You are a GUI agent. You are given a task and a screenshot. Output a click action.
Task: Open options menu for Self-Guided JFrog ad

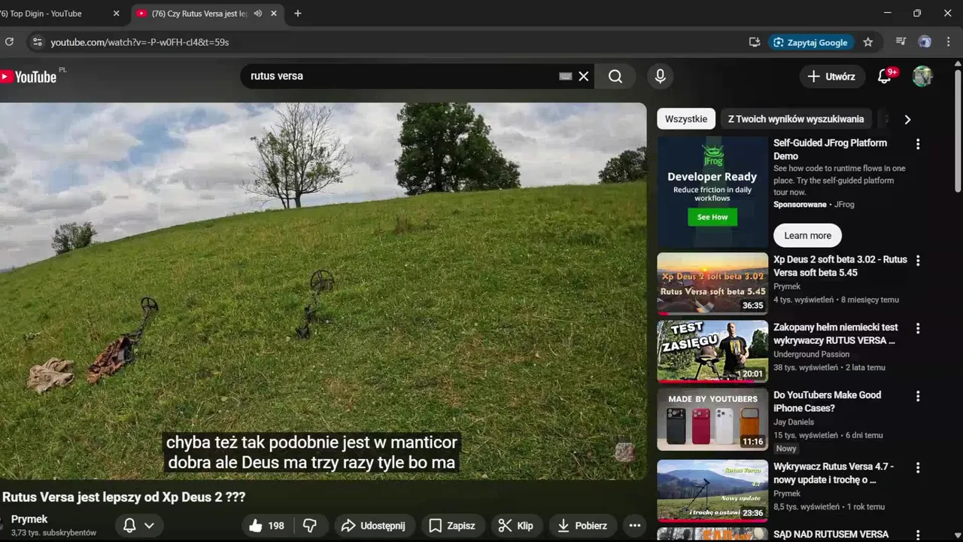[x=918, y=144]
